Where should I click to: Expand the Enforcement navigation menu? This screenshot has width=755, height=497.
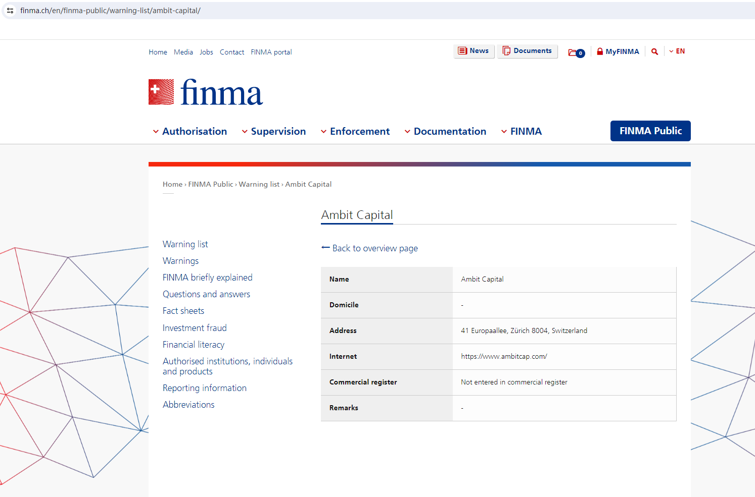click(355, 132)
